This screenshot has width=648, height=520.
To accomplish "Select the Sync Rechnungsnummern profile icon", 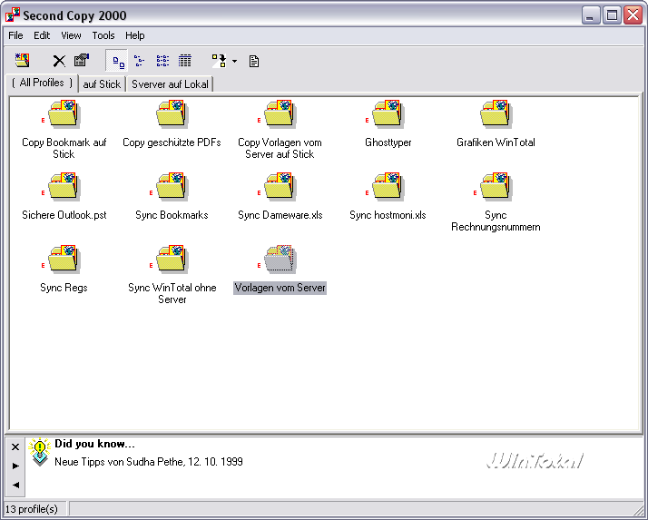I will pyautogui.click(x=496, y=186).
